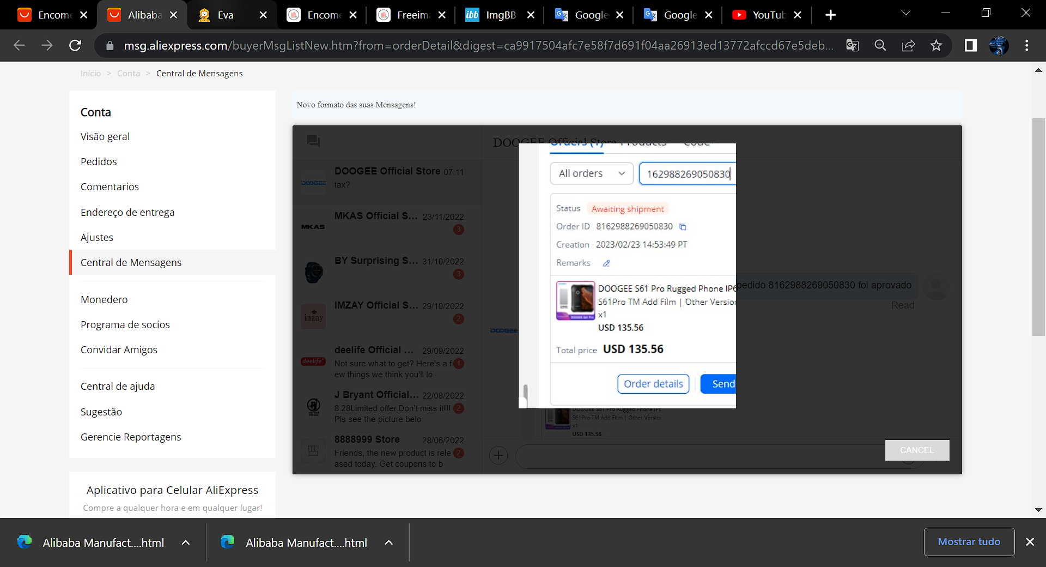Viewport: 1046px width, 567px height.
Task: Open the MKAS Official Store conversation
Action: 387,227
